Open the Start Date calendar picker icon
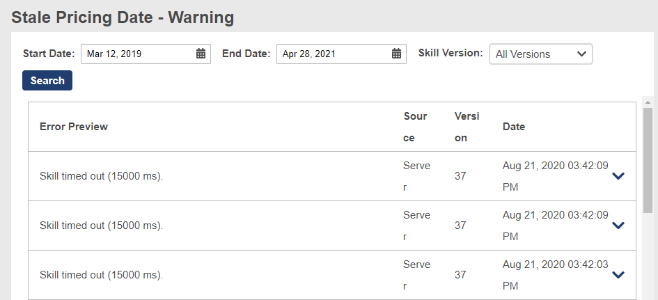This screenshot has width=658, height=300. (x=201, y=54)
